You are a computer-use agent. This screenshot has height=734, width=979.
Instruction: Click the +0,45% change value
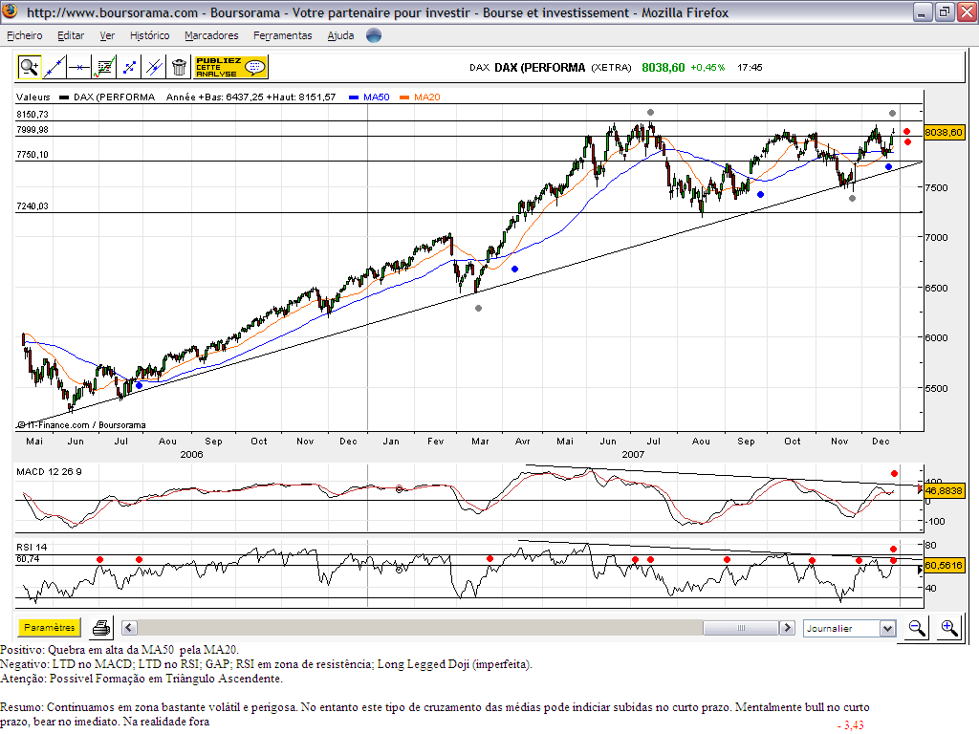click(707, 68)
